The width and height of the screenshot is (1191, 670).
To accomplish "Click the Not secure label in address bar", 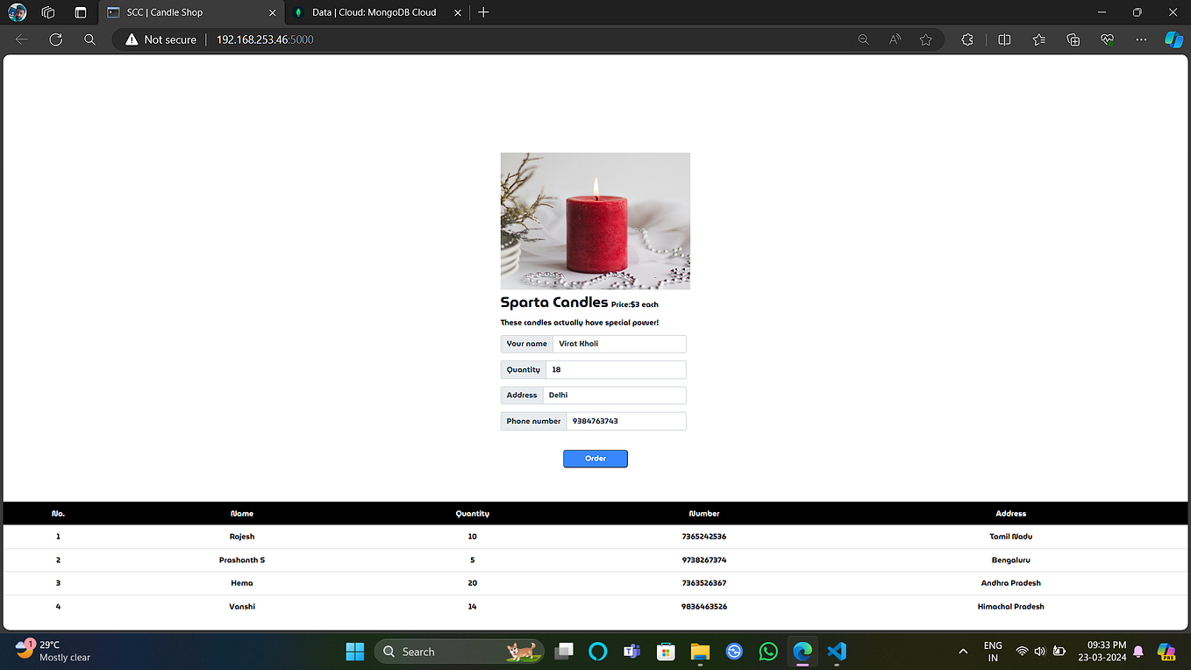I will coord(169,39).
